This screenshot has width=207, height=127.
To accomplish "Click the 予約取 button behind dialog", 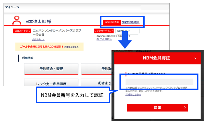I will point(96,69).
